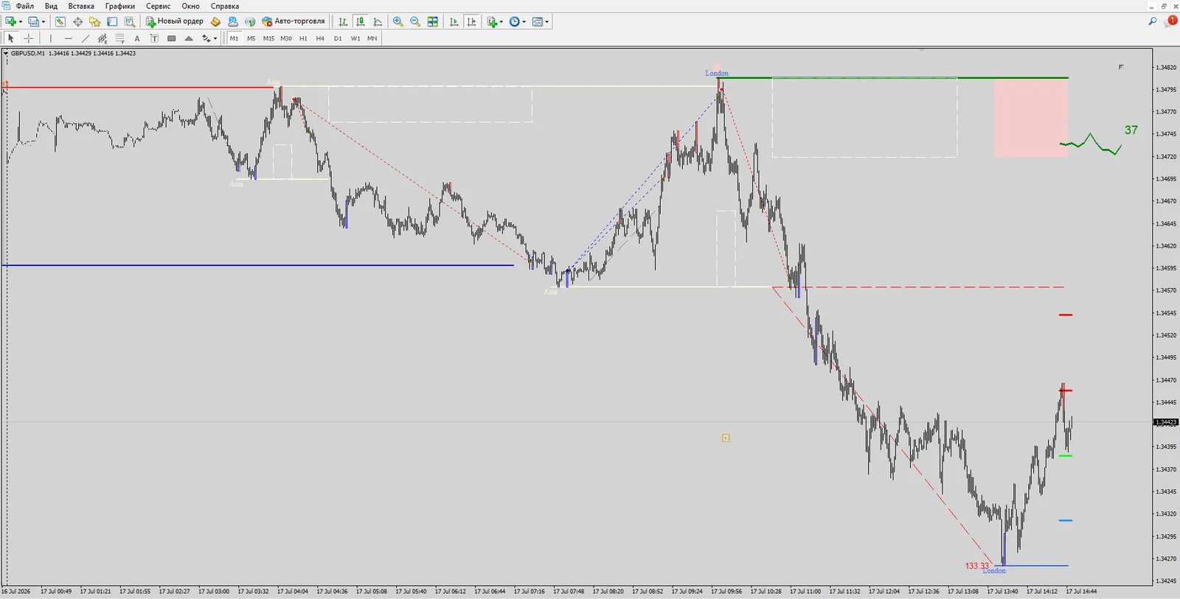Viewport: 1180px width, 599px height.
Task: Switch timeframe to H4
Action: (x=320, y=38)
